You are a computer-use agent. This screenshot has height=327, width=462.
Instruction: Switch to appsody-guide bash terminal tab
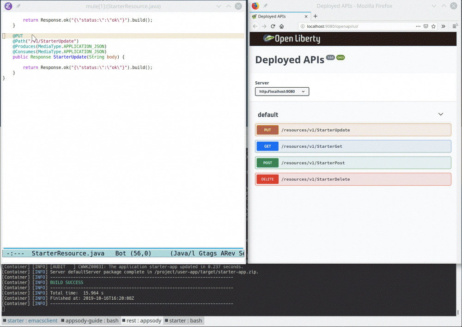(x=90, y=321)
